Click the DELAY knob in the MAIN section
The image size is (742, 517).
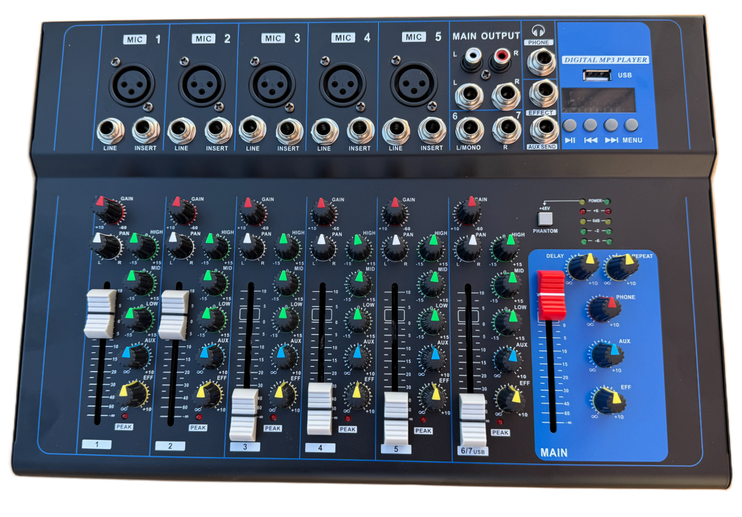[x=583, y=267]
